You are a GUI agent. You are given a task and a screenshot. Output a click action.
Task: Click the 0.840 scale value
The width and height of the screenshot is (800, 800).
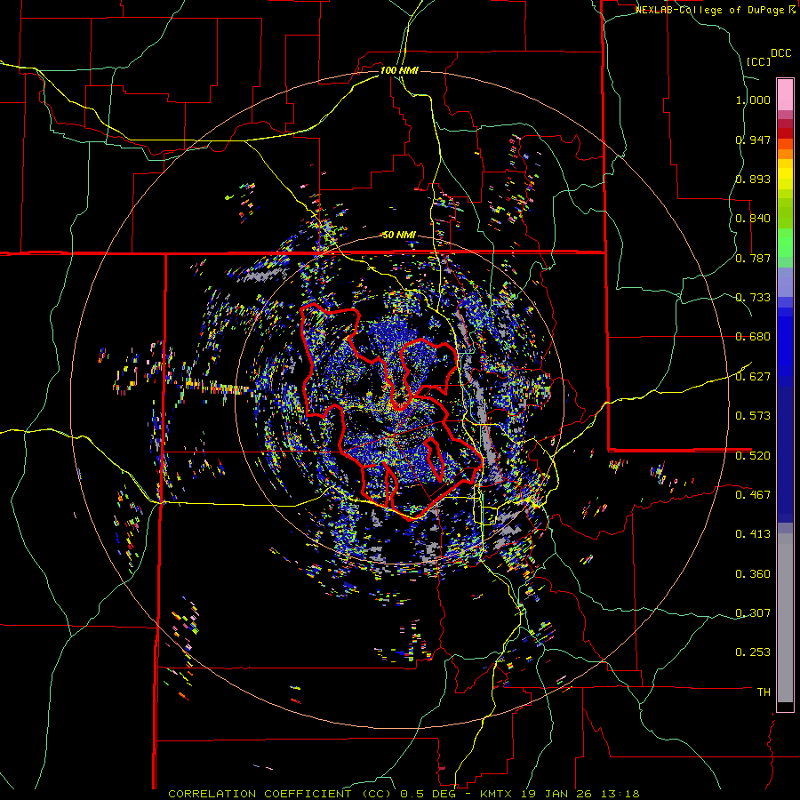coord(753,219)
